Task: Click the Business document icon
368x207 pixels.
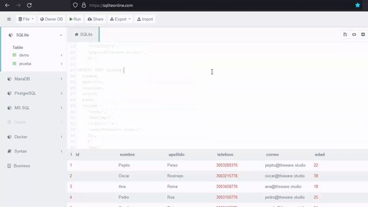Action: [9, 166]
